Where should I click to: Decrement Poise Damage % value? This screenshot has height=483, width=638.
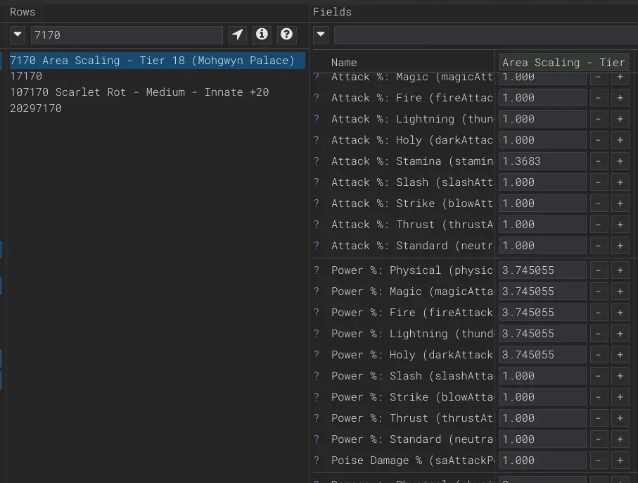[x=598, y=460]
